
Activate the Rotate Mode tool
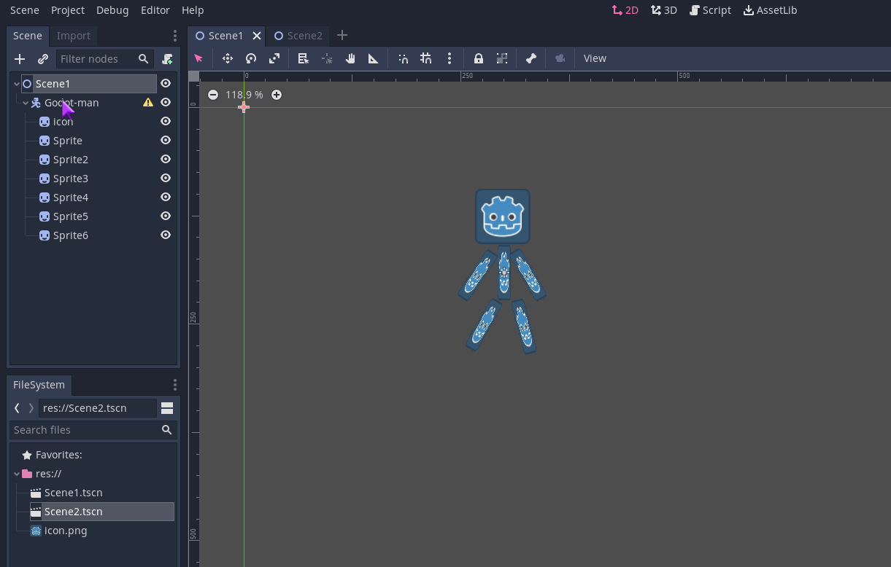[x=251, y=58]
